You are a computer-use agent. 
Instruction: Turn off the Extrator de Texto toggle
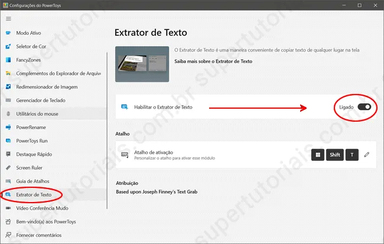coord(365,107)
